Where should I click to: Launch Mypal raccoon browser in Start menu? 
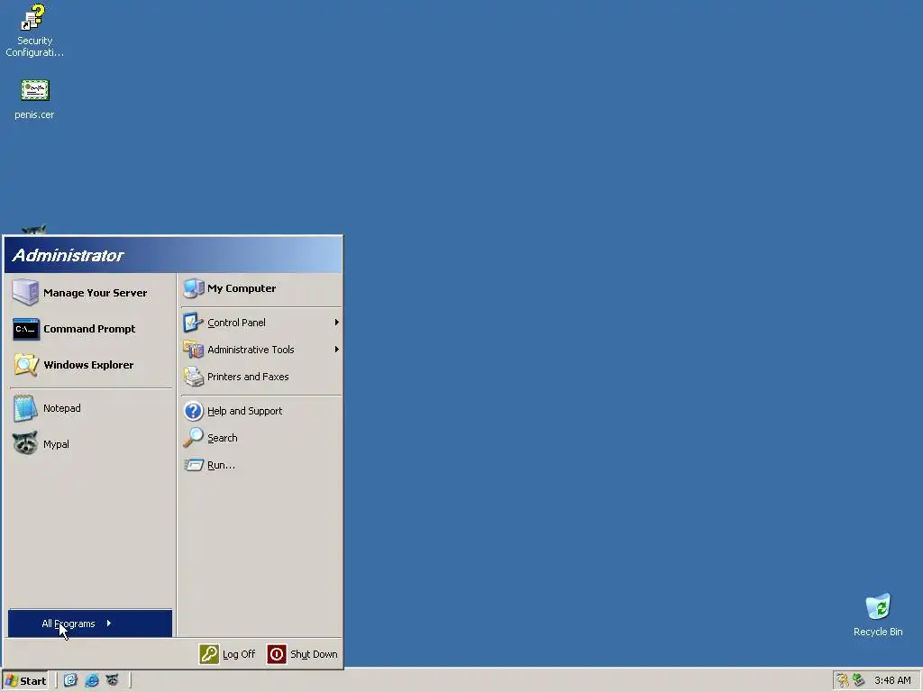pos(91,444)
